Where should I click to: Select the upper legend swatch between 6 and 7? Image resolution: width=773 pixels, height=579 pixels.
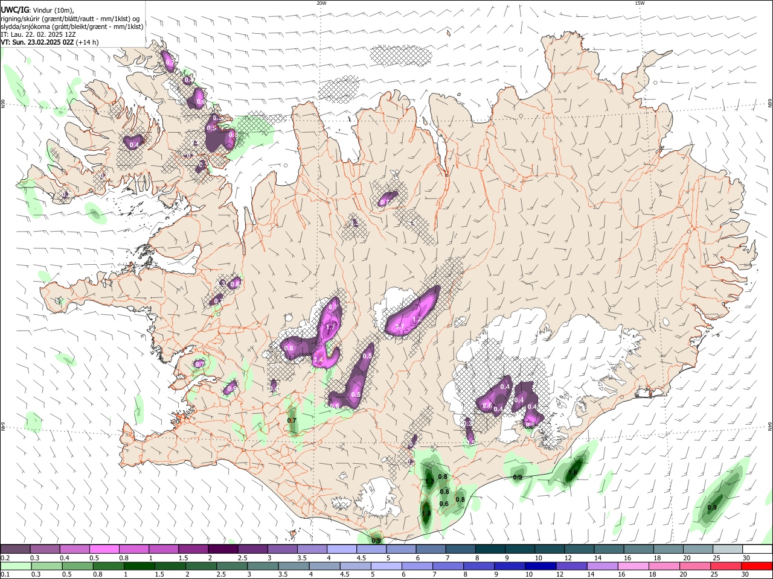tap(431, 549)
